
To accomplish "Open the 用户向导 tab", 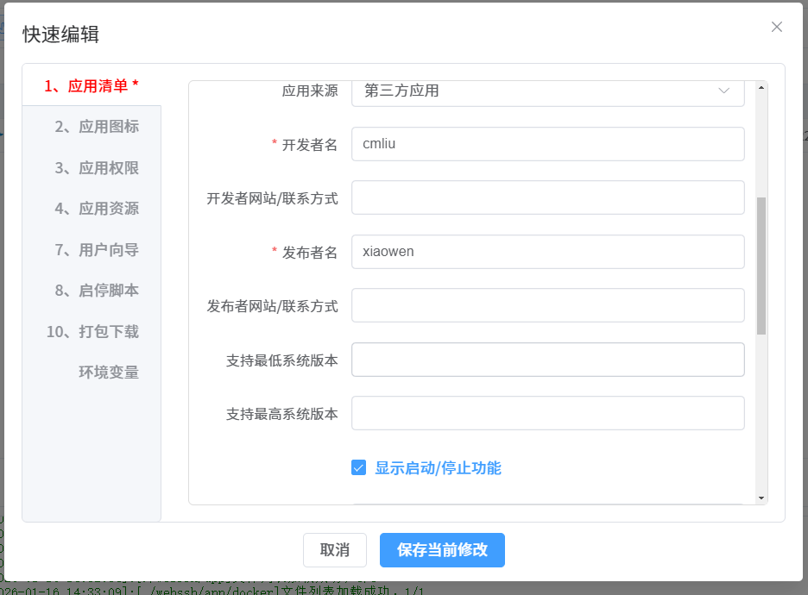I will 97,250.
